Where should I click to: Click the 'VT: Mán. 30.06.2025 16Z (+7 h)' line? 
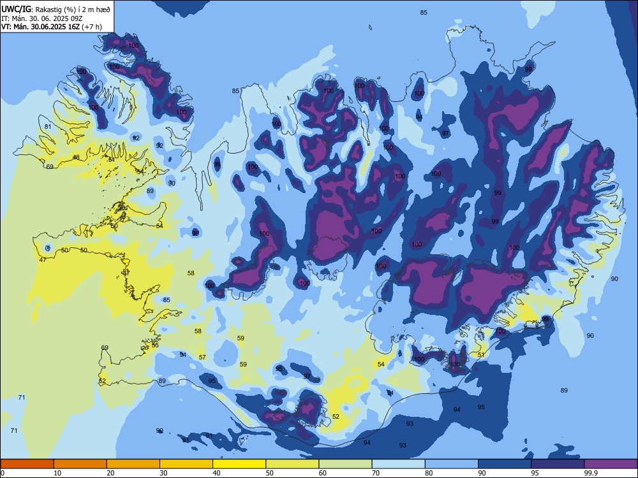point(52,27)
